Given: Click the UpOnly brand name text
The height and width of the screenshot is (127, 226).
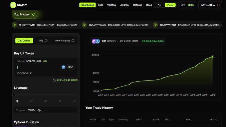Looking at the screenshot, I should coord(22,5).
